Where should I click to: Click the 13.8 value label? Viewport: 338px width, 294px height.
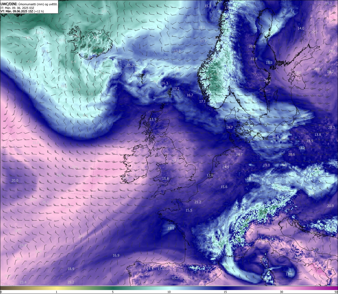[318, 135]
